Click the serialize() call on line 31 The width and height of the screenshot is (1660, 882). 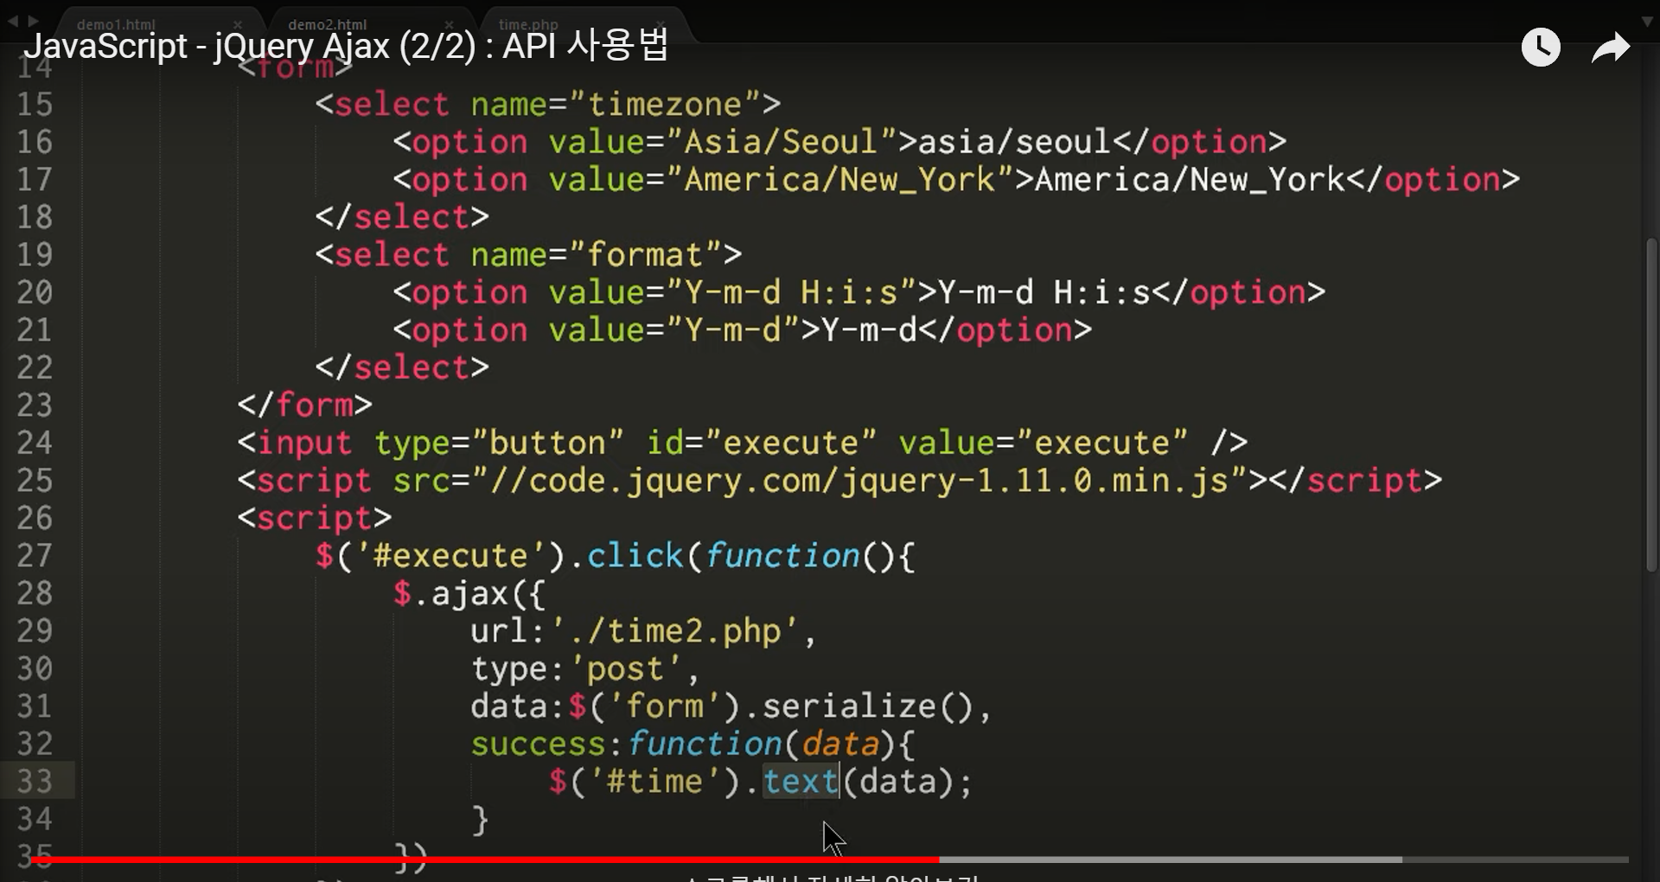[873, 705]
